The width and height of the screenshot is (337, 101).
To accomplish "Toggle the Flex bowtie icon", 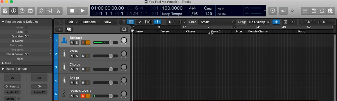I will point(148,22).
